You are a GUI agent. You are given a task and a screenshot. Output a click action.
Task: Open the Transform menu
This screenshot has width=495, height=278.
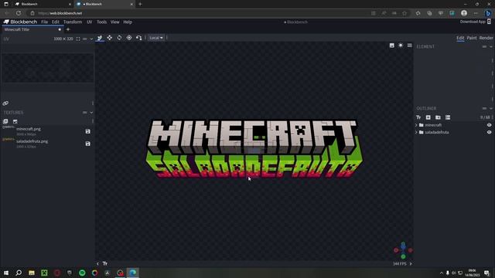73,22
